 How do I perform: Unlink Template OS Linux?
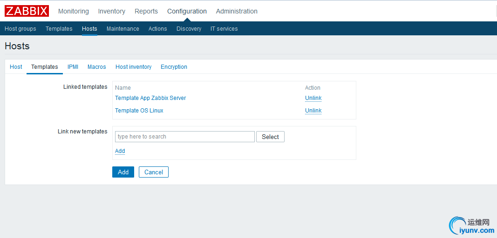(x=313, y=111)
